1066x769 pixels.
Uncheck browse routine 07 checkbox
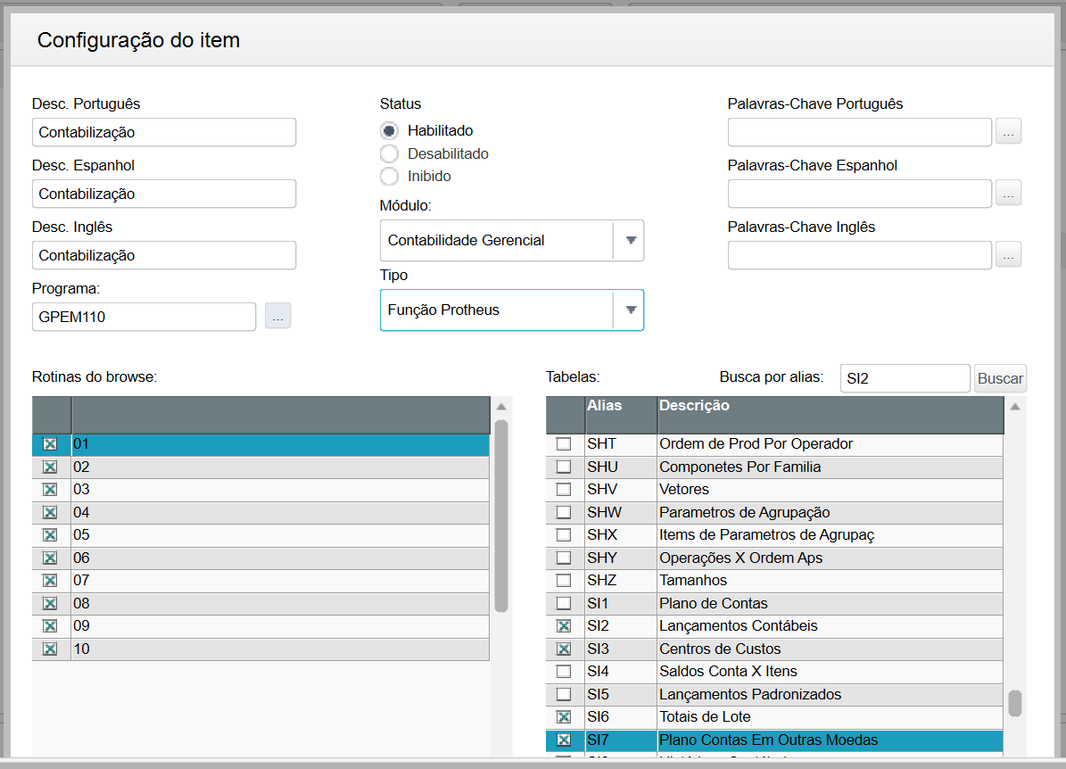(50, 581)
